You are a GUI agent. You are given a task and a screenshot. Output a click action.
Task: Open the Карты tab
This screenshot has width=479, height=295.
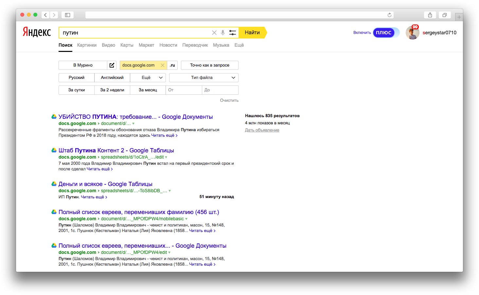click(127, 45)
